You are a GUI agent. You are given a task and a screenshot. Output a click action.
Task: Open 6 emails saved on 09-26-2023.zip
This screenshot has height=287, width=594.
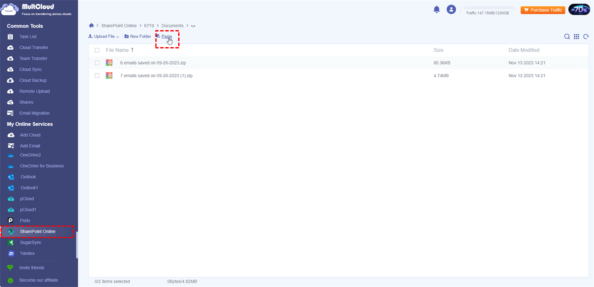tap(153, 63)
